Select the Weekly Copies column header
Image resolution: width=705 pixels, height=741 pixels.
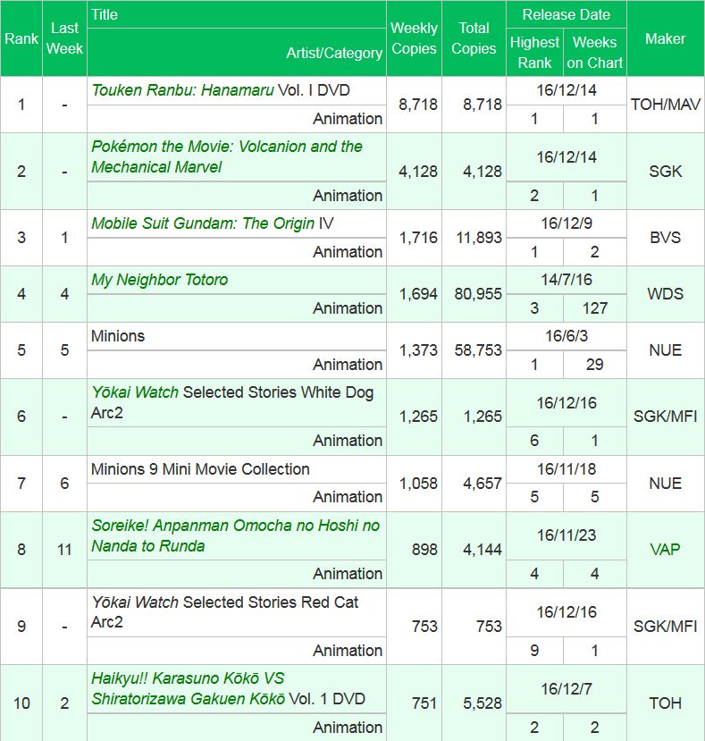[414, 38]
